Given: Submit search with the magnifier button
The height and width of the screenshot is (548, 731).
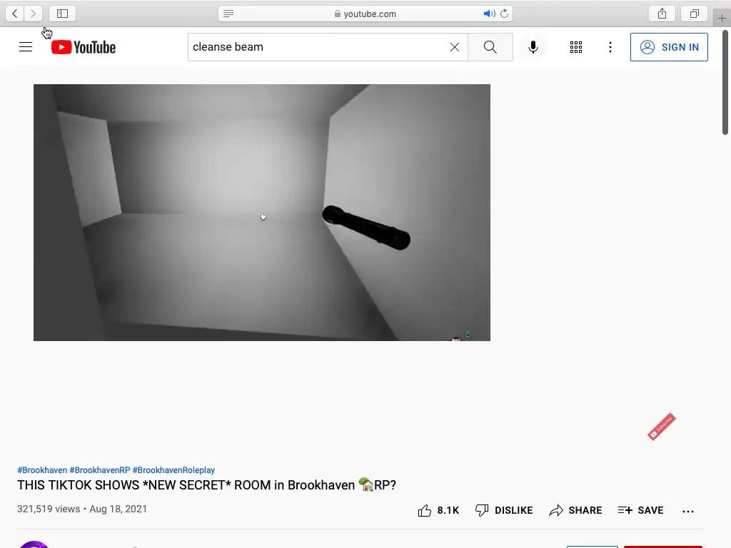Looking at the screenshot, I should point(490,47).
